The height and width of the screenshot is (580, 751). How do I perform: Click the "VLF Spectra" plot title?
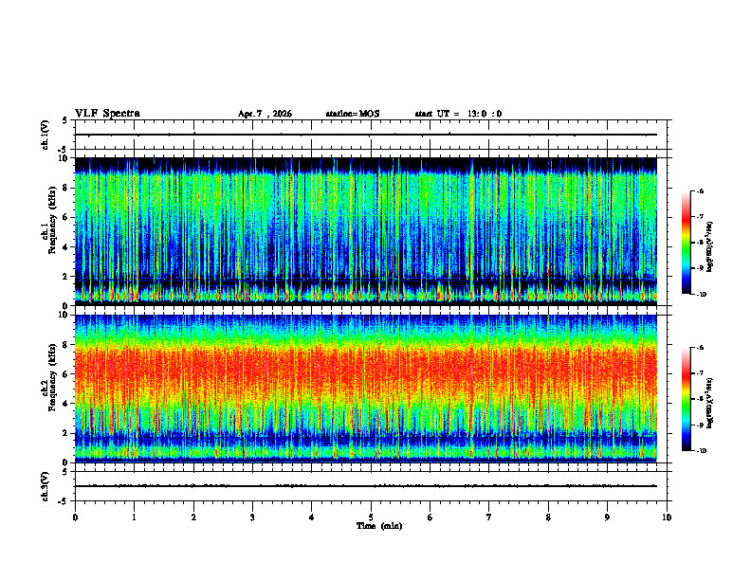(107, 114)
